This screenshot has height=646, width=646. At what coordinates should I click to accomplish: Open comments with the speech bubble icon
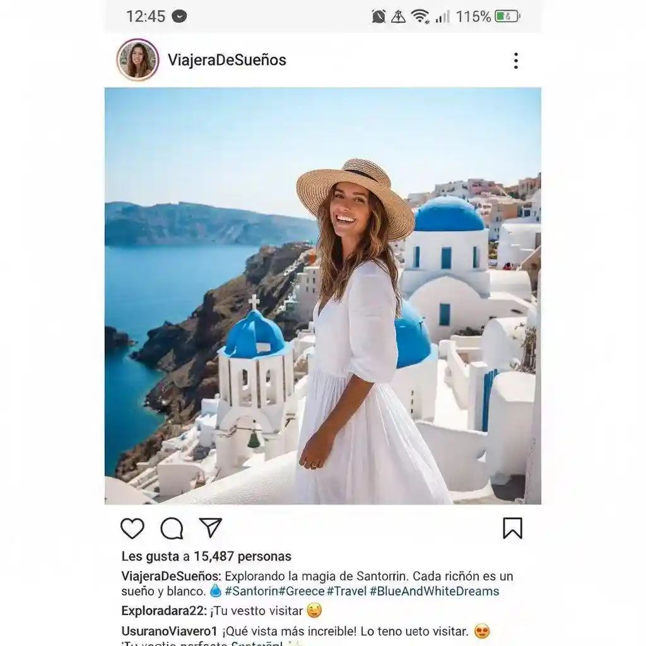coord(172,529)
